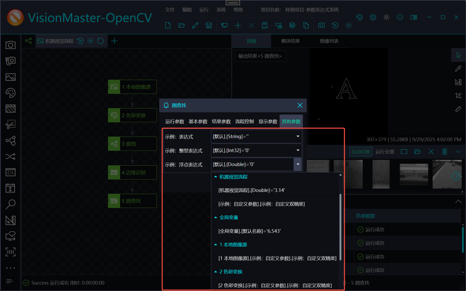Open the three dots more tools in sidebar
The image size is (466, 291).
pyautogui.click(x=11, y=268)
